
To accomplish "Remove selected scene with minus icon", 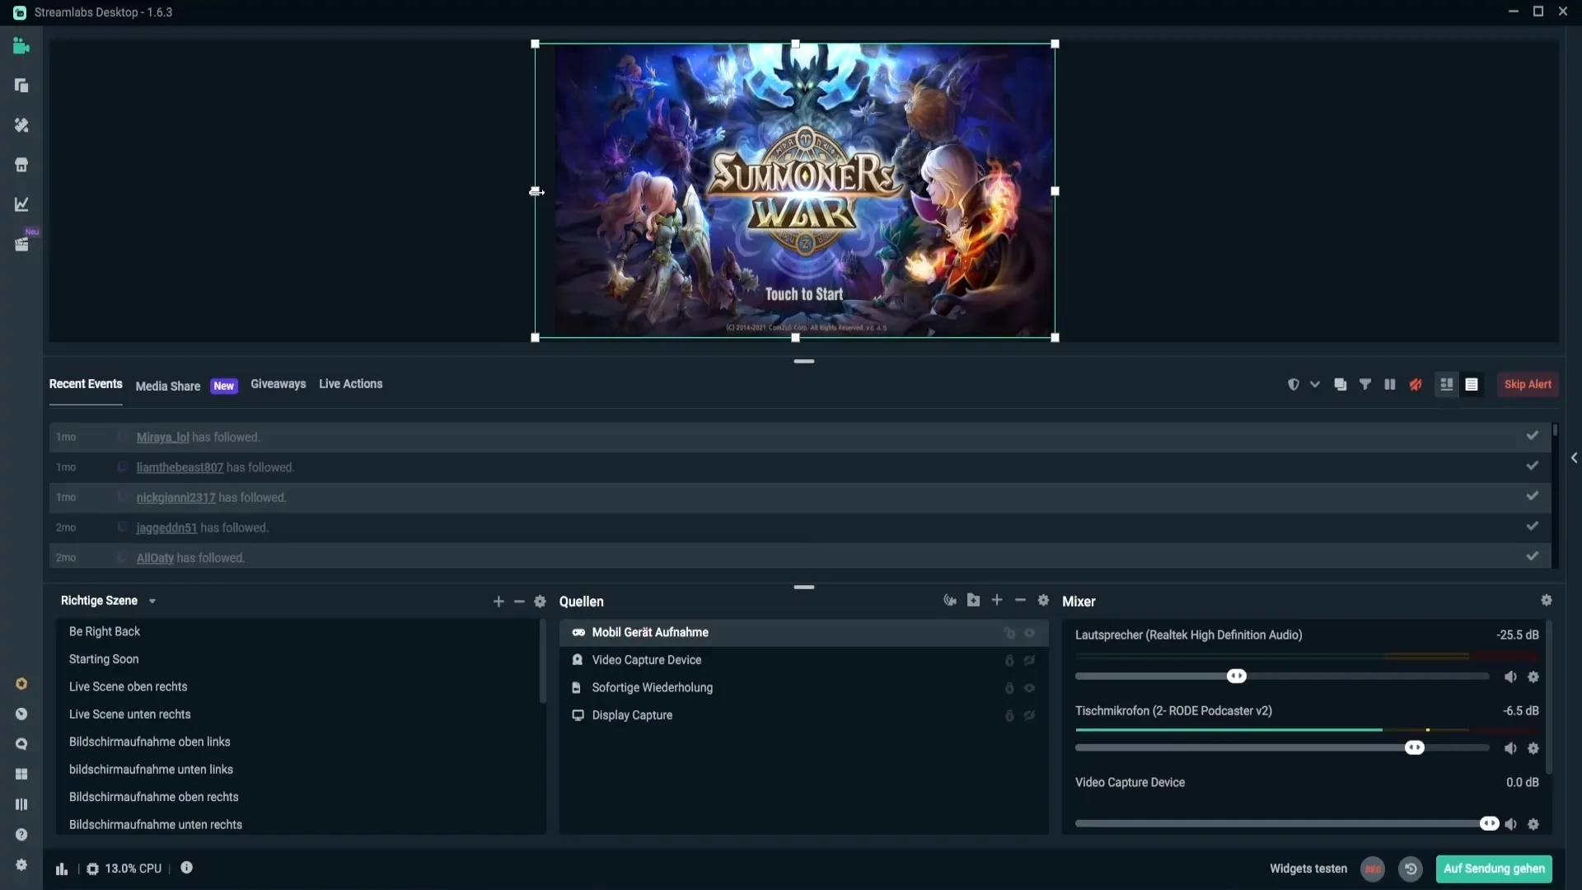I will [519, 602].
